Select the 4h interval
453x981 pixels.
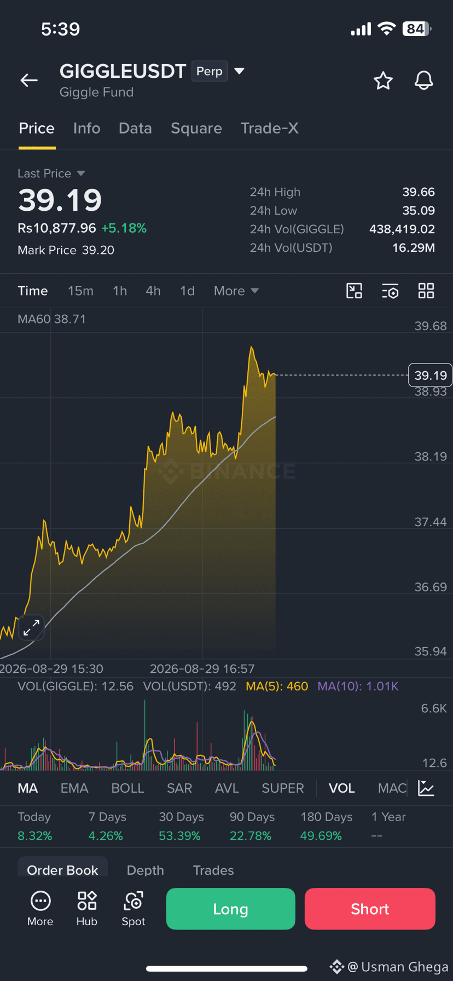[153, 291]
